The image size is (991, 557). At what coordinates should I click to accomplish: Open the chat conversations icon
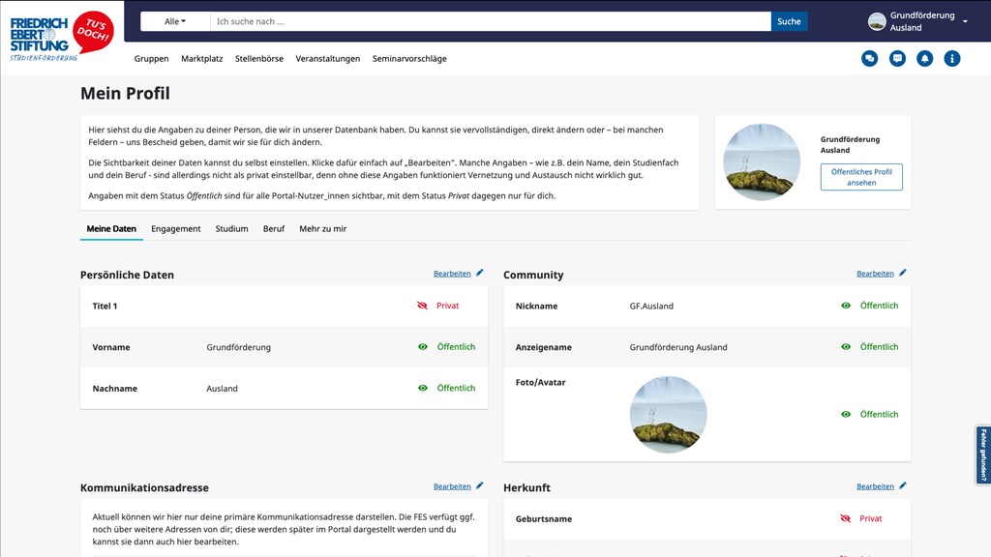click(869, 59)
